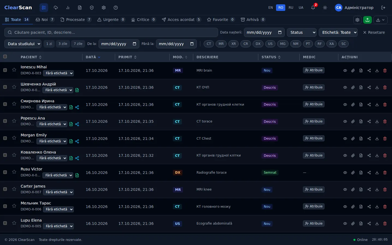
Task: Open the security shield icon
Action: click(x=92, y=8)
